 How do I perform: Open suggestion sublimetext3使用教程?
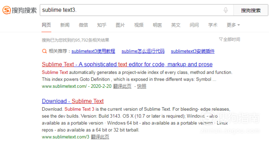tap(93, 51)
